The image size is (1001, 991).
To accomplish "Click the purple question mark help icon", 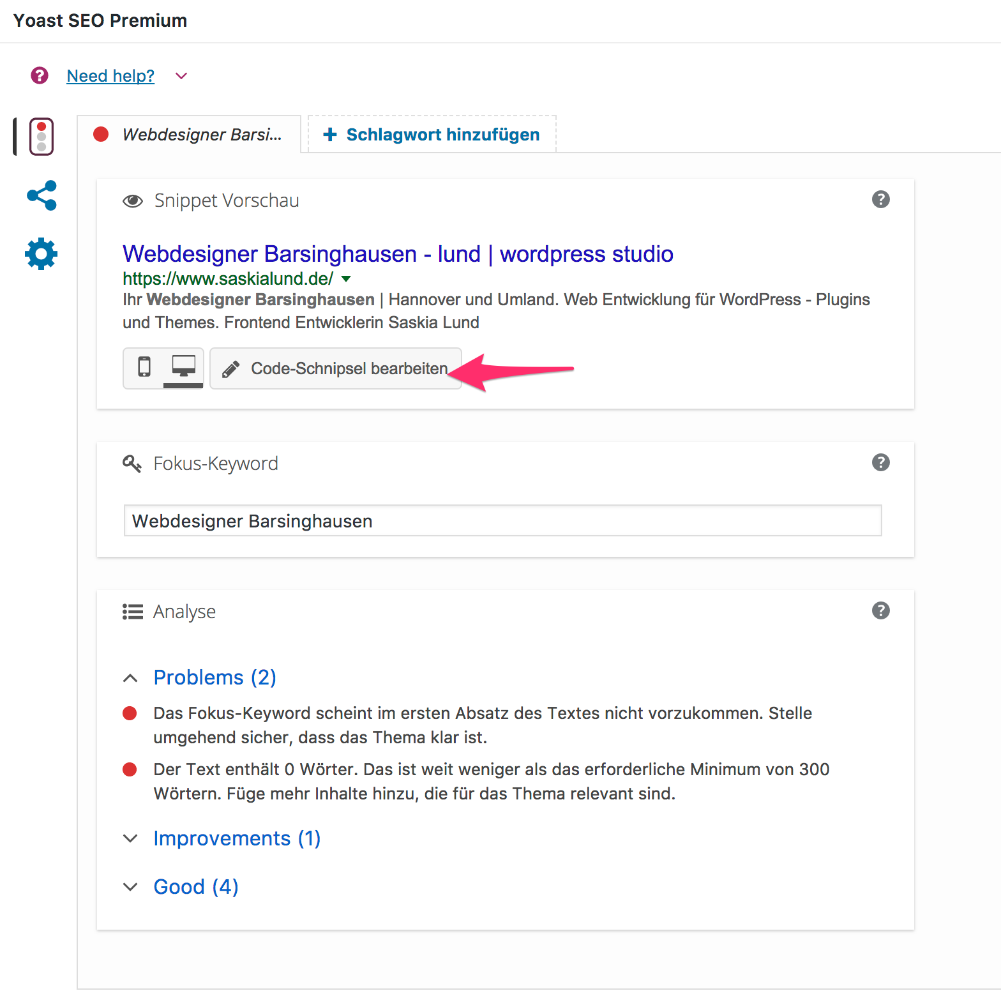I will 40,76.
